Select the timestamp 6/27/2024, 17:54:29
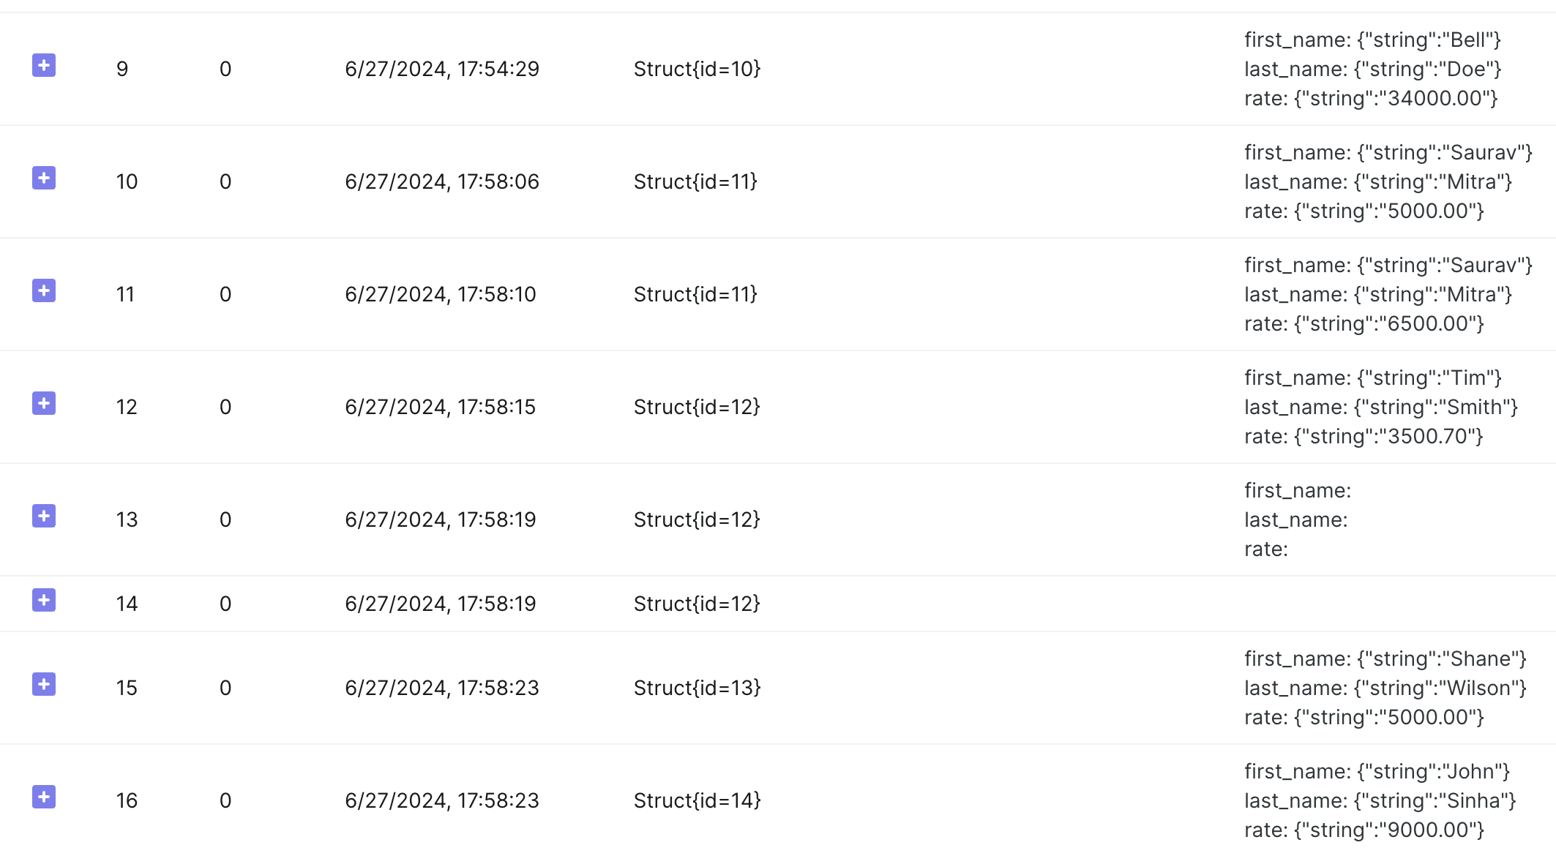 click(x=442, y=69)
